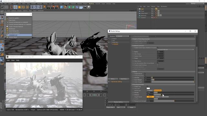207x116 pixels.
Task: Click the Coordinate System icon
Action: pyautogui.click(x=44, y=7)
